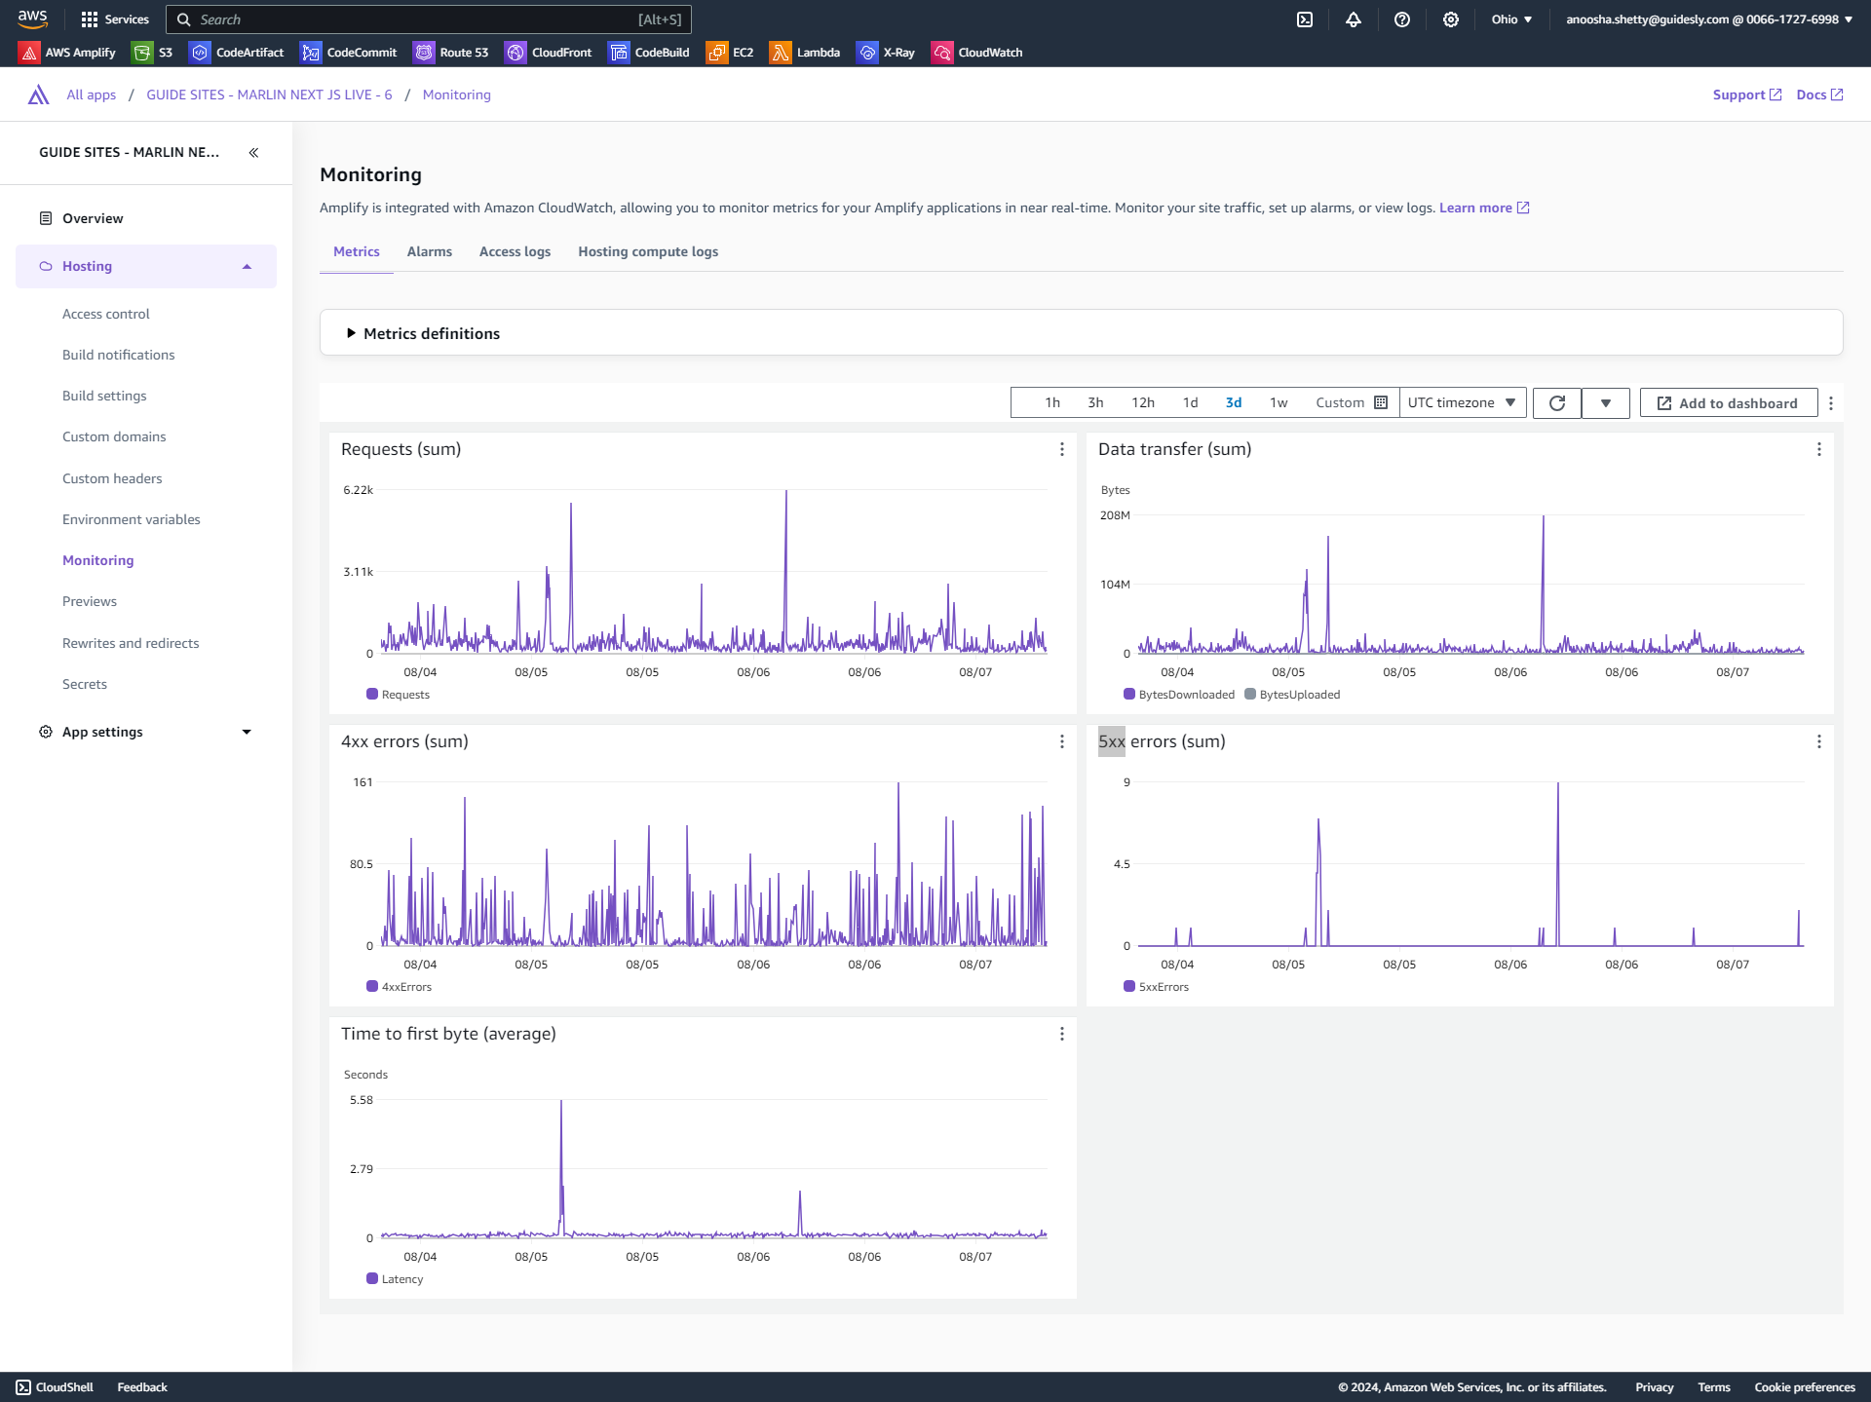
Task: Switch to the Access logs tab
Action: (515, 251)
